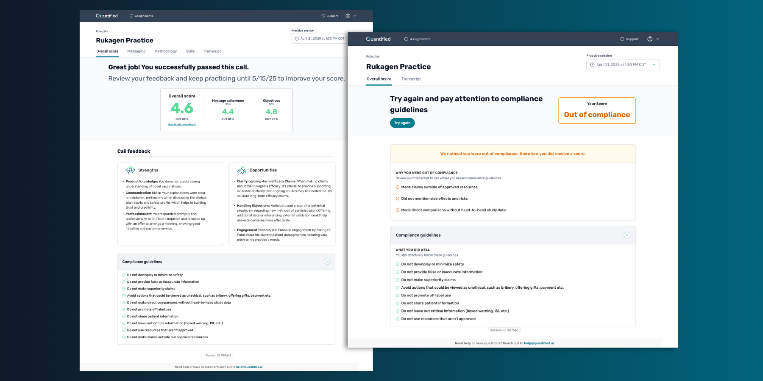Screen dimensions: 763x381
Task: Click the 4.6 overall score value
Action: [x=182, y=108]
